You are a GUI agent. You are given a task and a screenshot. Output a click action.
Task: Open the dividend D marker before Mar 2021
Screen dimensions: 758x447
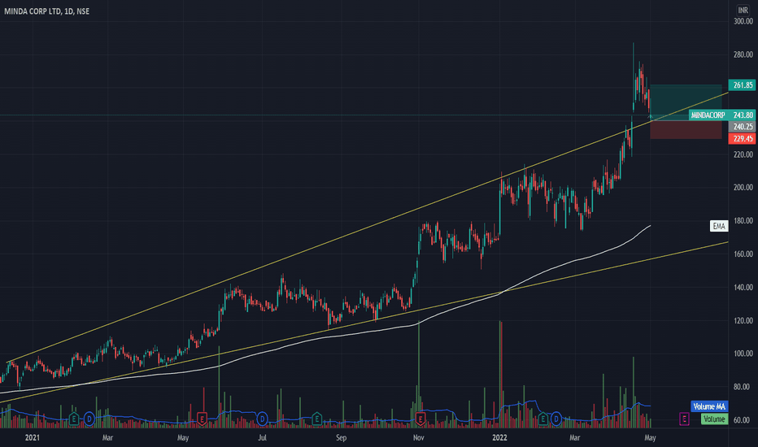pyautogui.click(x=89, y=419)
